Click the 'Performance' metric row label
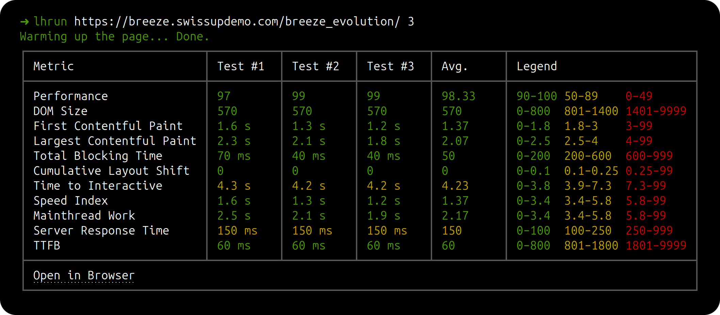720x315 pixels. 70,96
